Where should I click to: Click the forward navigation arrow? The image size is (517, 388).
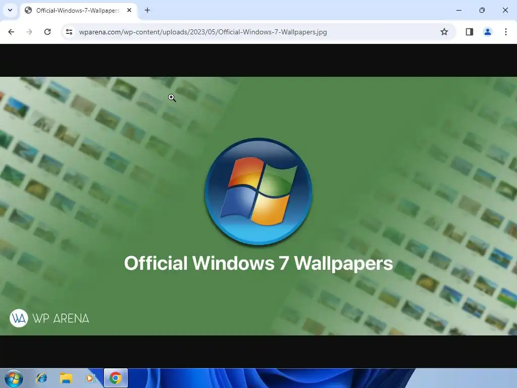click(29, 32)
